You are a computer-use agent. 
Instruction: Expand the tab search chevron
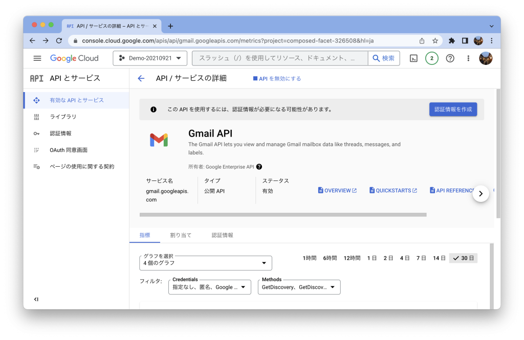(491, 26)
